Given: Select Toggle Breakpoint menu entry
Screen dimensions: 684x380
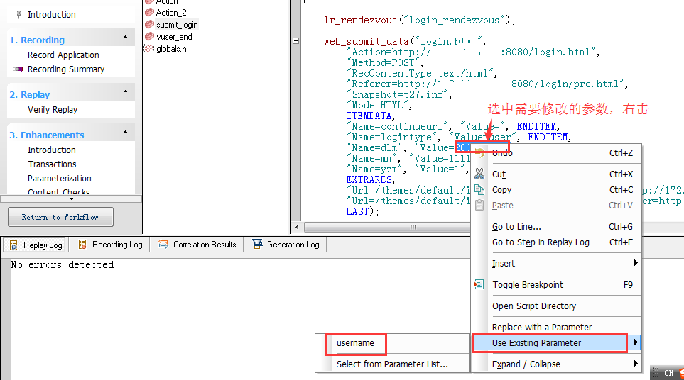Looking at the screenshot, I should [x=556, y=285].
